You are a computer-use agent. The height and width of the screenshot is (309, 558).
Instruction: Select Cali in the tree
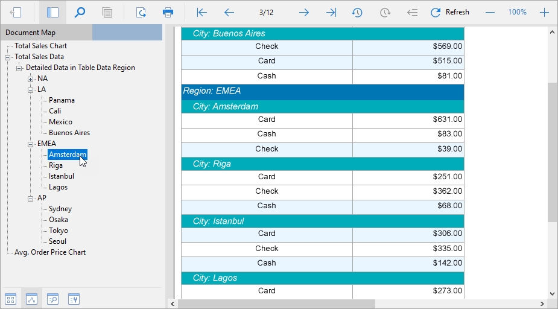point(55,110)
